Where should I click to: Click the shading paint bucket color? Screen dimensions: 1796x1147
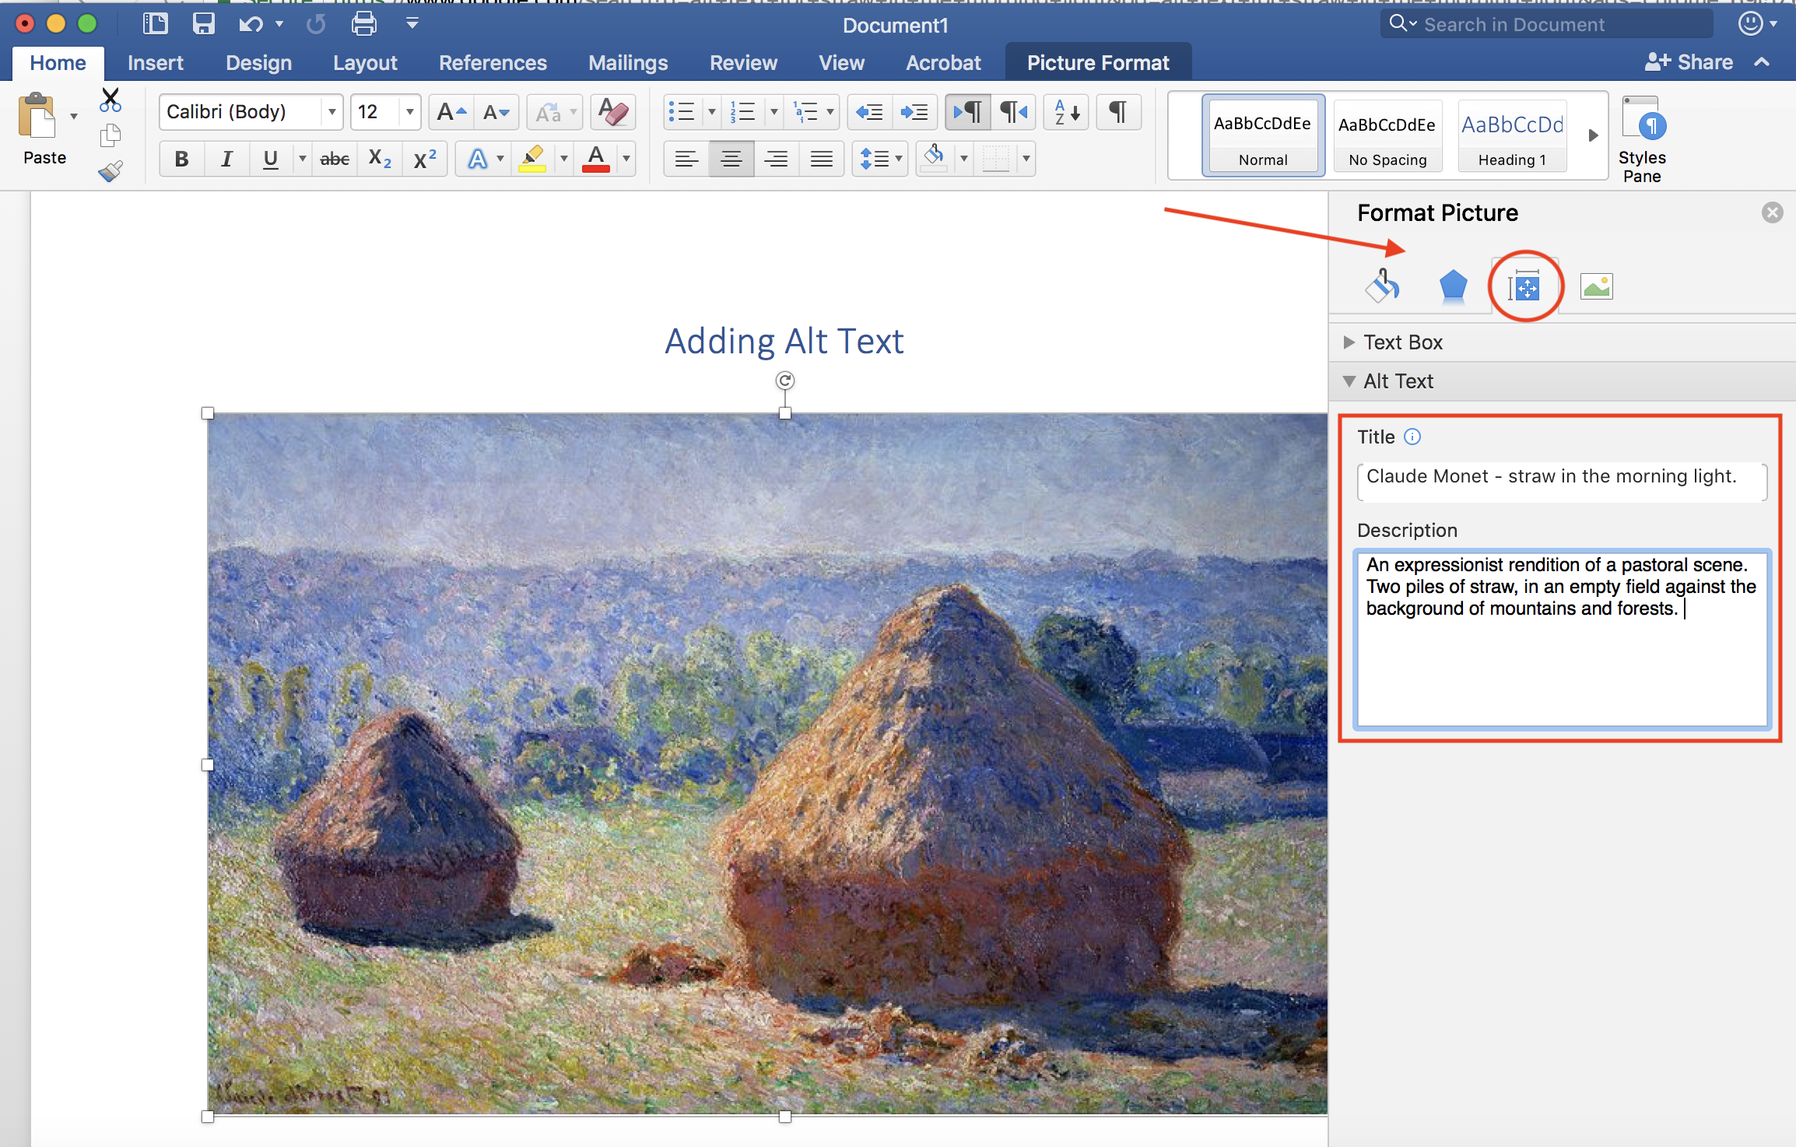(935, 159)
